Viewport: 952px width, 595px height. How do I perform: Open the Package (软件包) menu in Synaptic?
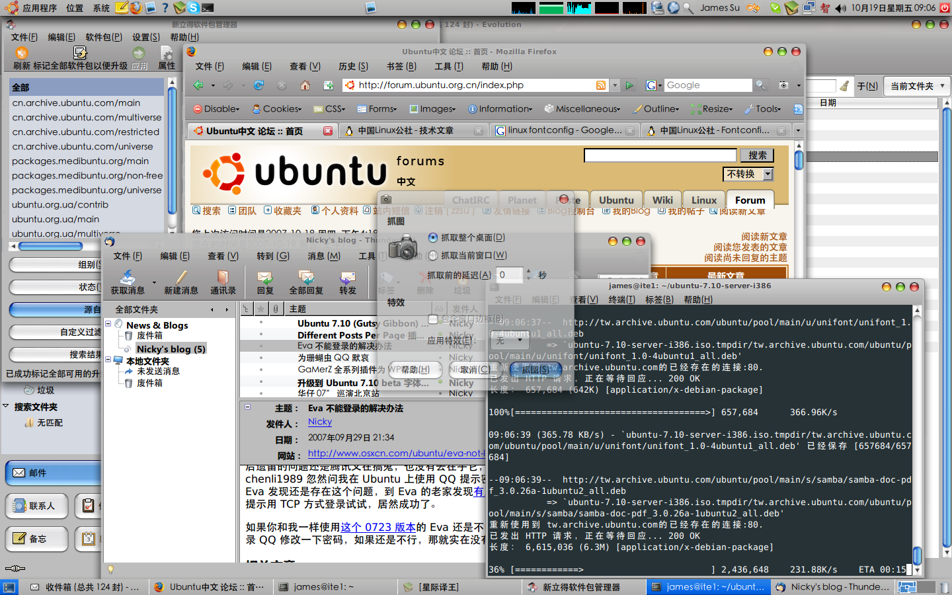103,37
